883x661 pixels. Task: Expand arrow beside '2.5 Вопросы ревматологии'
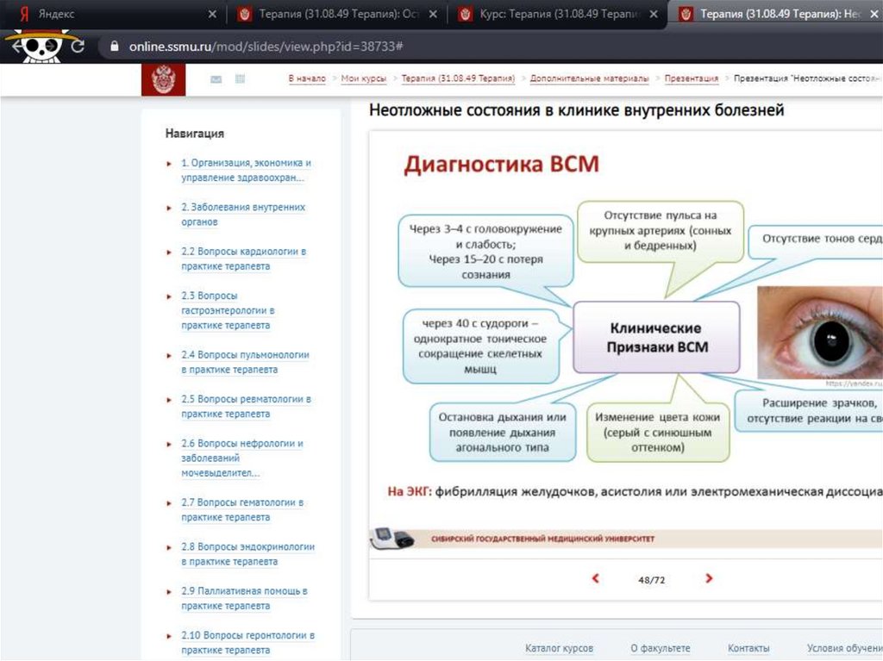(x=169, y=400)
